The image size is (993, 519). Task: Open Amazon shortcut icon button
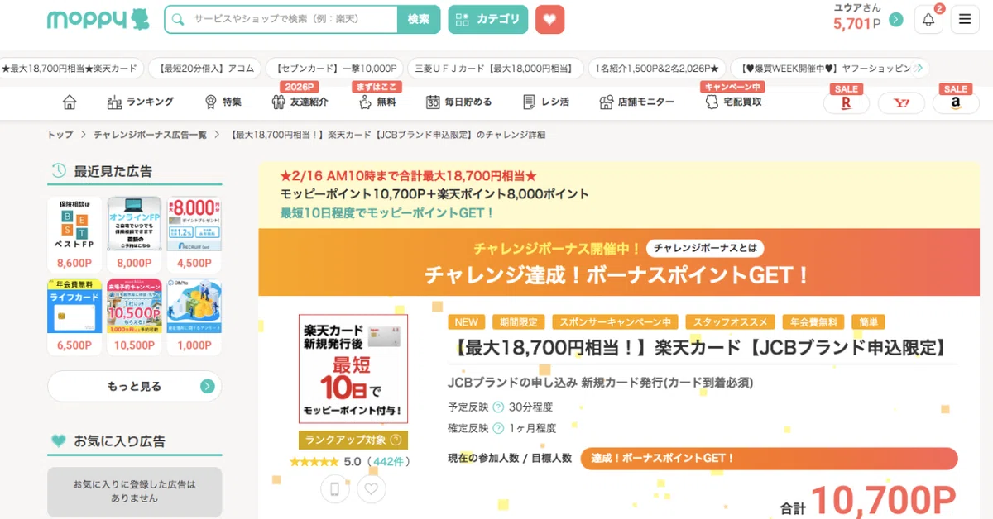(956, 103)
